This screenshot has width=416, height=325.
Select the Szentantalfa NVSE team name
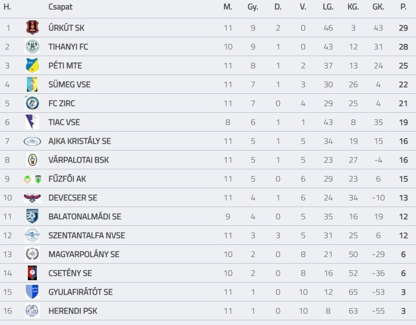(x=86, y=235)
